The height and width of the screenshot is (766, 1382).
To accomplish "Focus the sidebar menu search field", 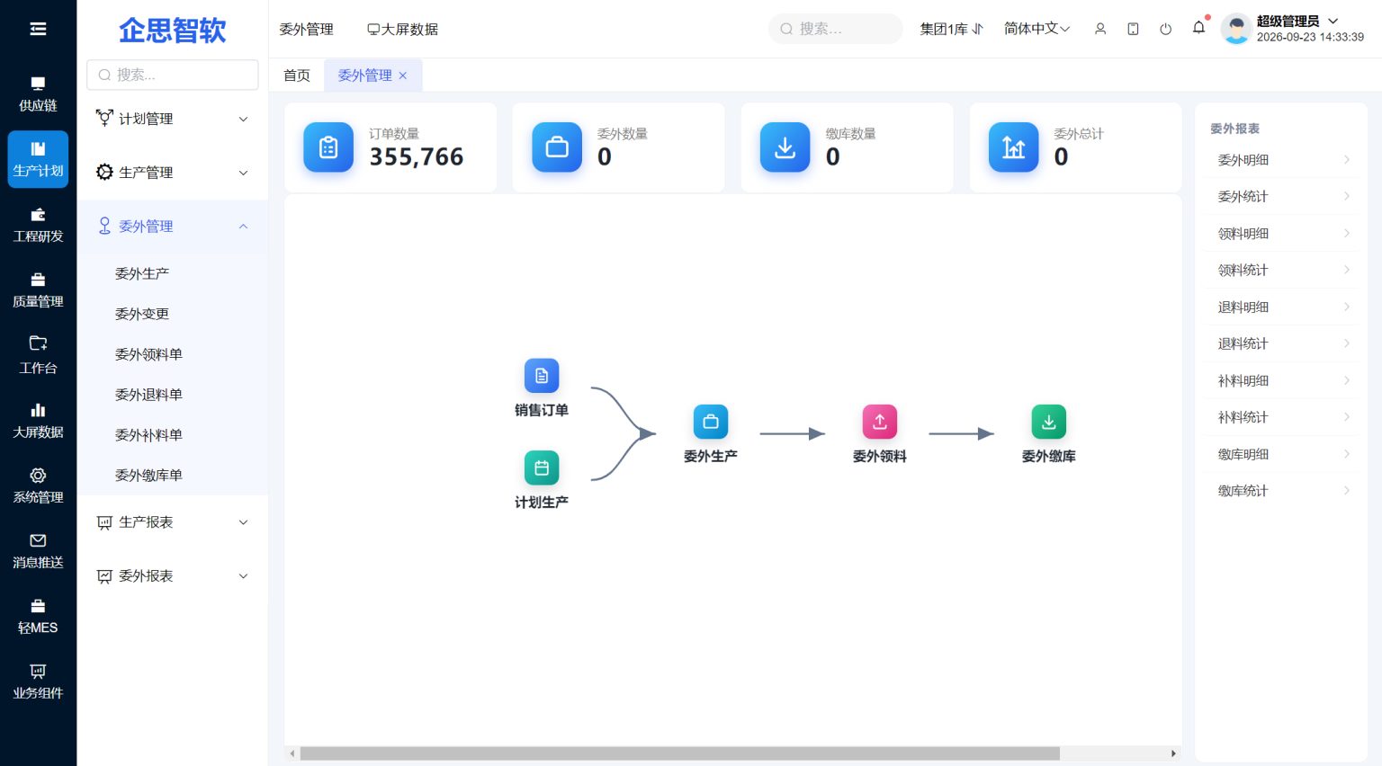I will pyautogui.click(x=173, y=75).
